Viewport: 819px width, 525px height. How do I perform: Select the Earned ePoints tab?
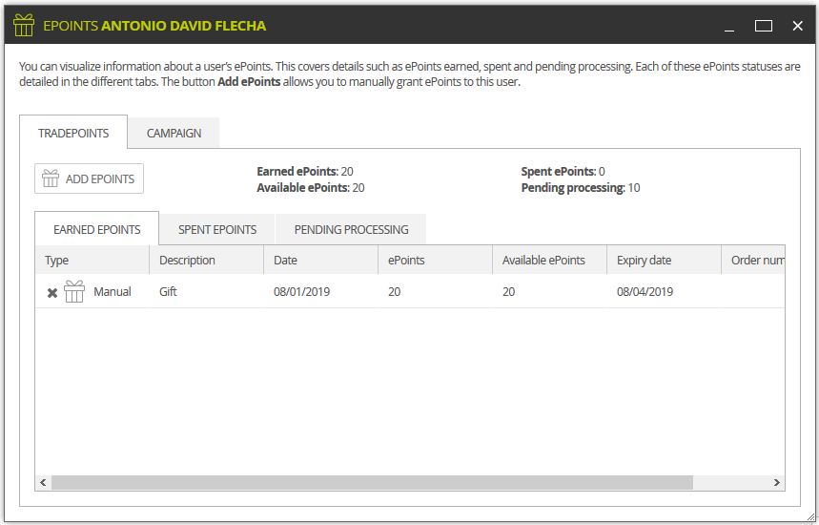97,229
